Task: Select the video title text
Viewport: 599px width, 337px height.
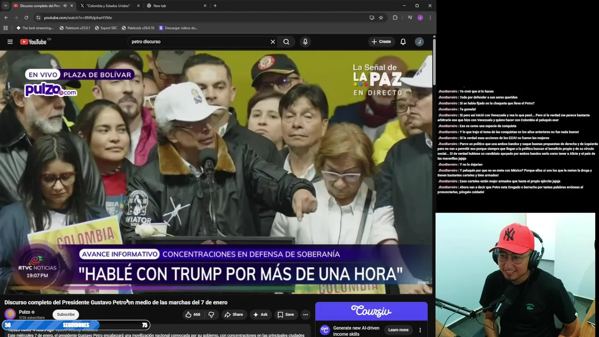Action: click(x=116, y=302)
